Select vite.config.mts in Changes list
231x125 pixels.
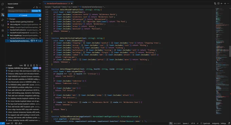(24, 24)
